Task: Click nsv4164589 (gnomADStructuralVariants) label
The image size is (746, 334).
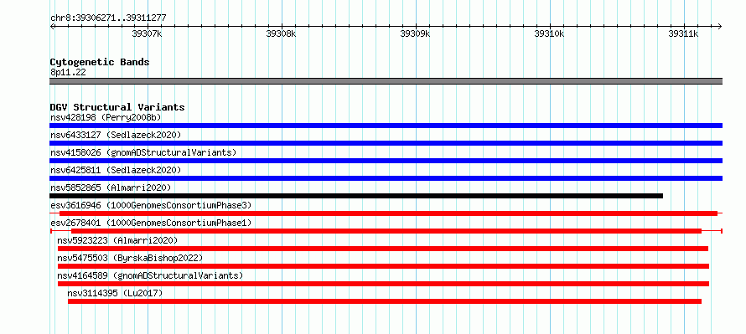Action: pos(150,275)
